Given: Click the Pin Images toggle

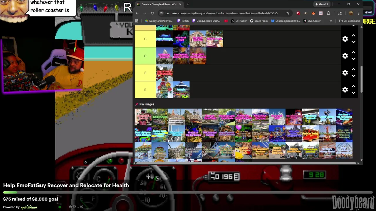Looking at the screenshot, I should pyautogui.click(x=145, y=104).
